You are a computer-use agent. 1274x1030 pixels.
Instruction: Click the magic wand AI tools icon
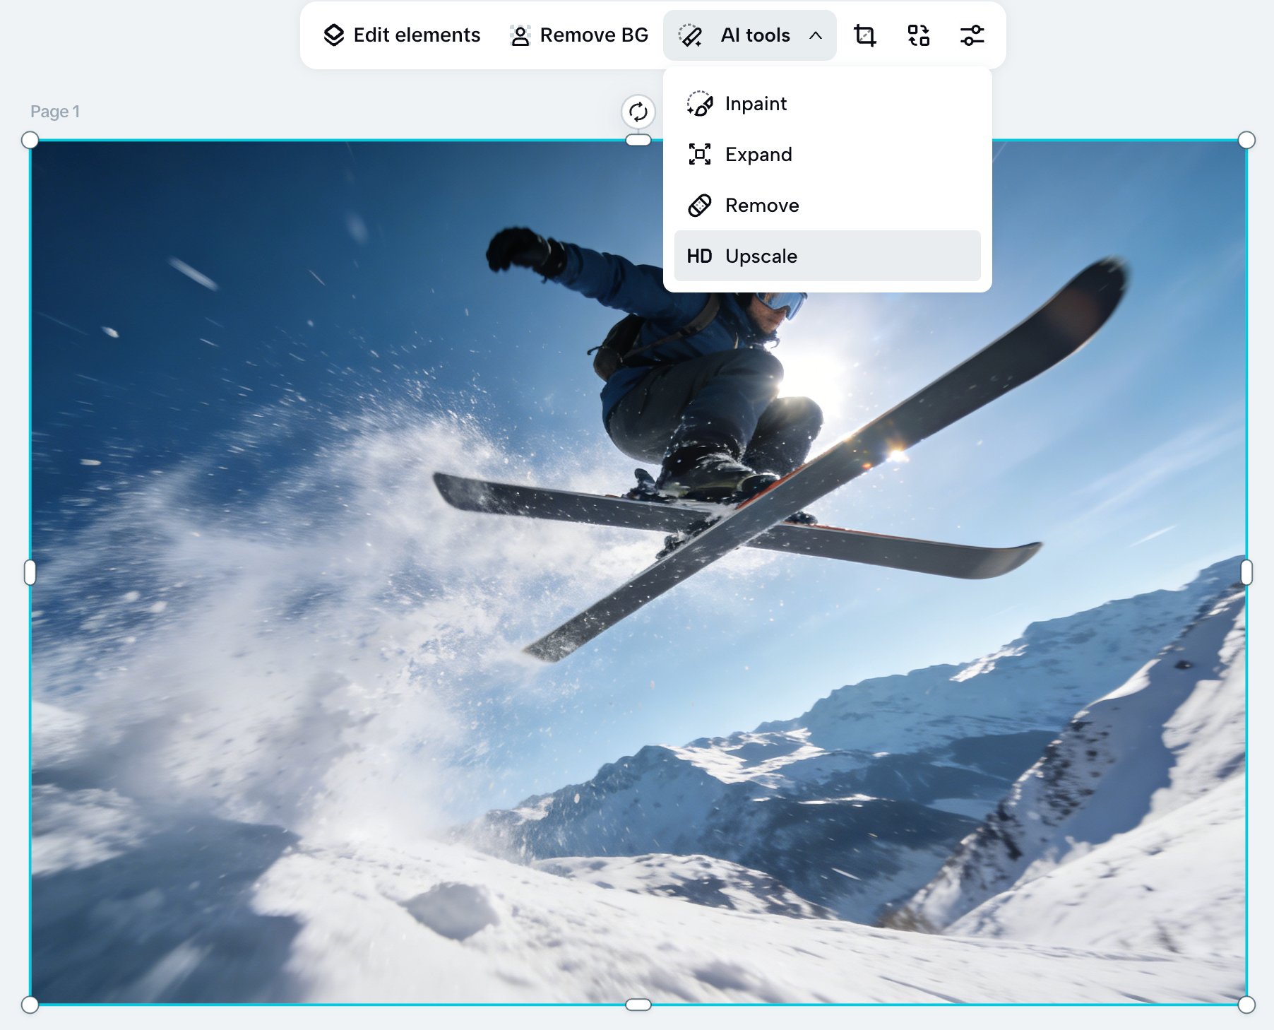click(691, 35)
